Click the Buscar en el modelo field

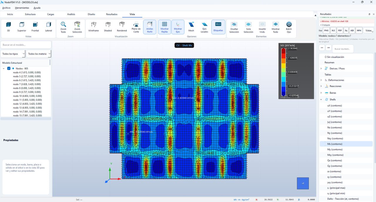click(26, 45)
